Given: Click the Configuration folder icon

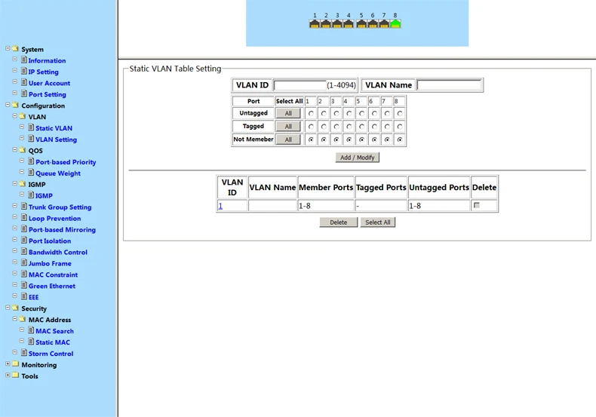Looking at the screenshot, I should (x=15, y=105).
